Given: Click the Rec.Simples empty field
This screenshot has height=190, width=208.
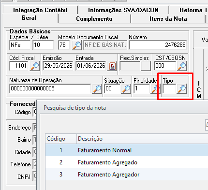Looking at the screenshot, I should [130, 66].
